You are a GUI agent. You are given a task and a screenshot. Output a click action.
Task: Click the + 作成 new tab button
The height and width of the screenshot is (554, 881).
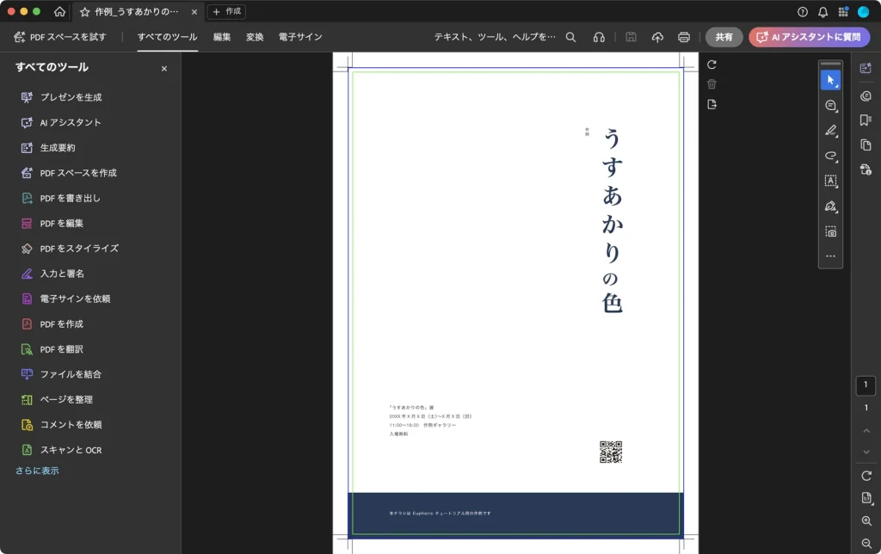[226, 11]
